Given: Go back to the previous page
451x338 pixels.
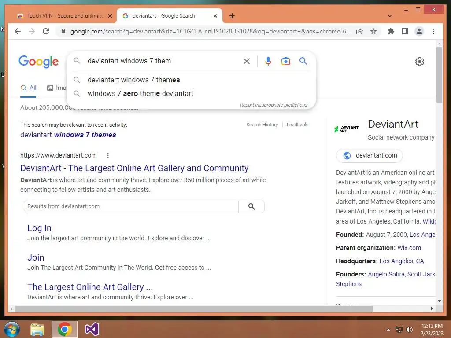Looking at the screenshot, I should point(18,31).
